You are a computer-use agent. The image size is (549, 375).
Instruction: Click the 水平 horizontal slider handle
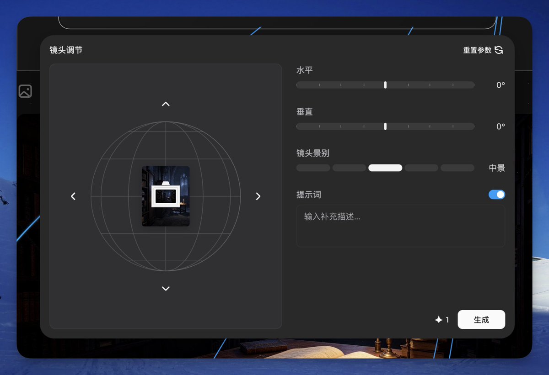click(x=385, y=85)
